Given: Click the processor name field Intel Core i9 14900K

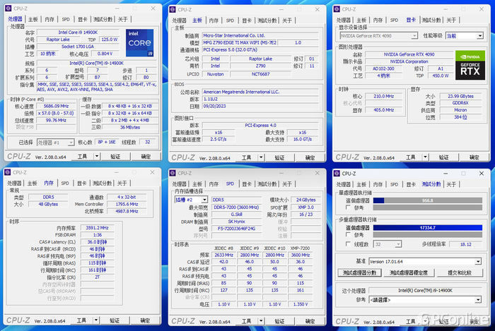Looking at the screenshot, I should 78,32.
